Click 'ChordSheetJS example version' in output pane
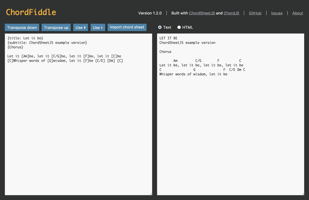 click(187, 43)
